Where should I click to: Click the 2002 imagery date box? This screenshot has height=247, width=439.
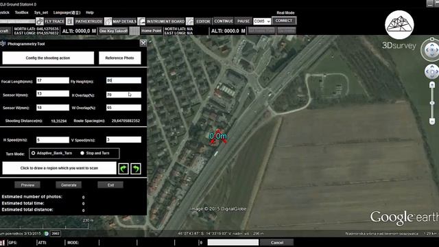pyautogui.click(x=56, y=233)
